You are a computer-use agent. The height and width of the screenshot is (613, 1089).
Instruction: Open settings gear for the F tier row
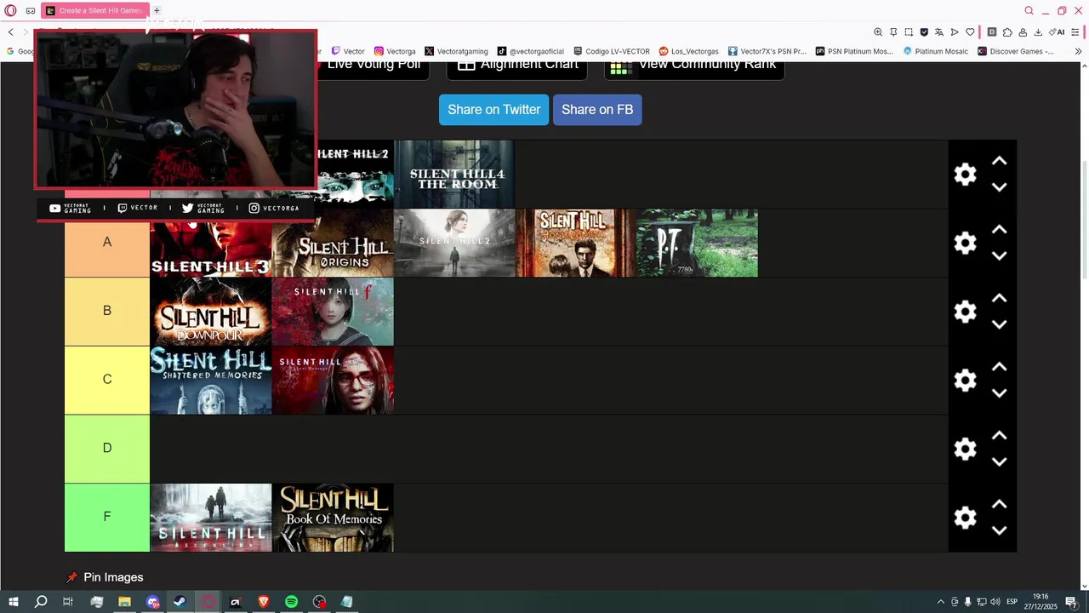(x=965, y=518)
